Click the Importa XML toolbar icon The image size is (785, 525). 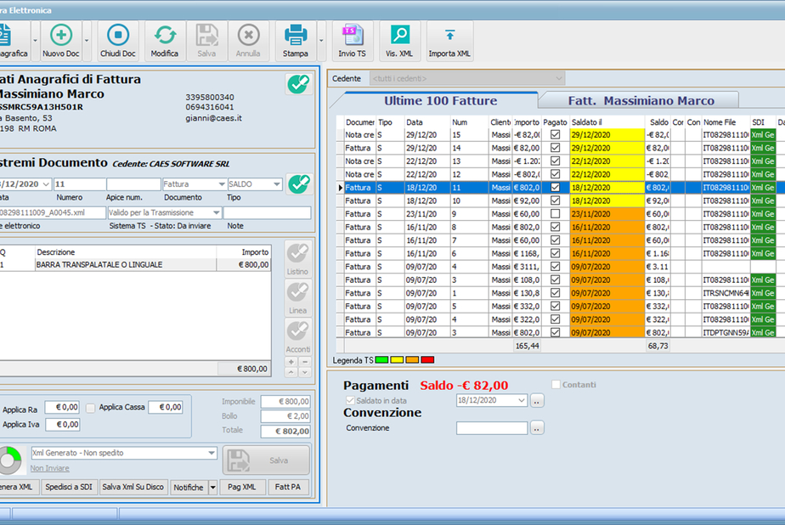coord(449,36)
